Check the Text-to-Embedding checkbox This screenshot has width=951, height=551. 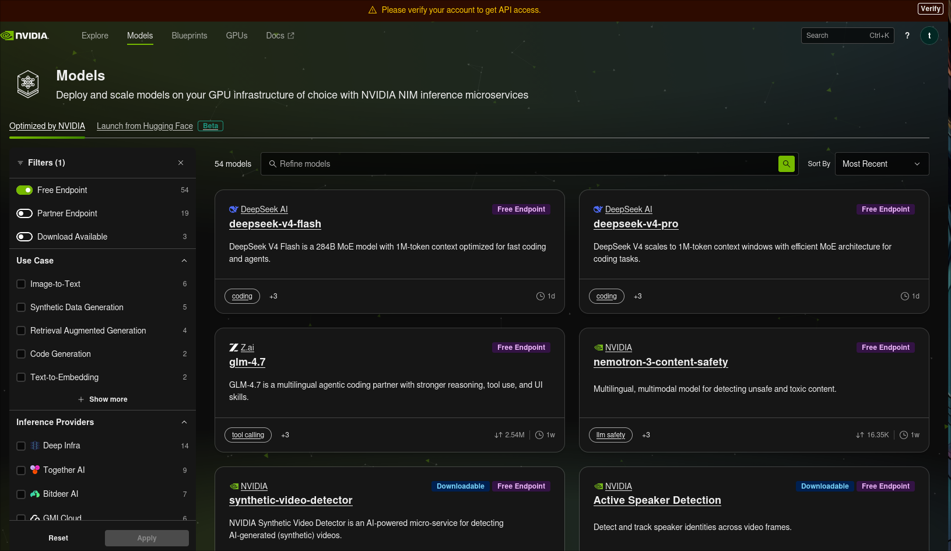click(x=21, y=377)
